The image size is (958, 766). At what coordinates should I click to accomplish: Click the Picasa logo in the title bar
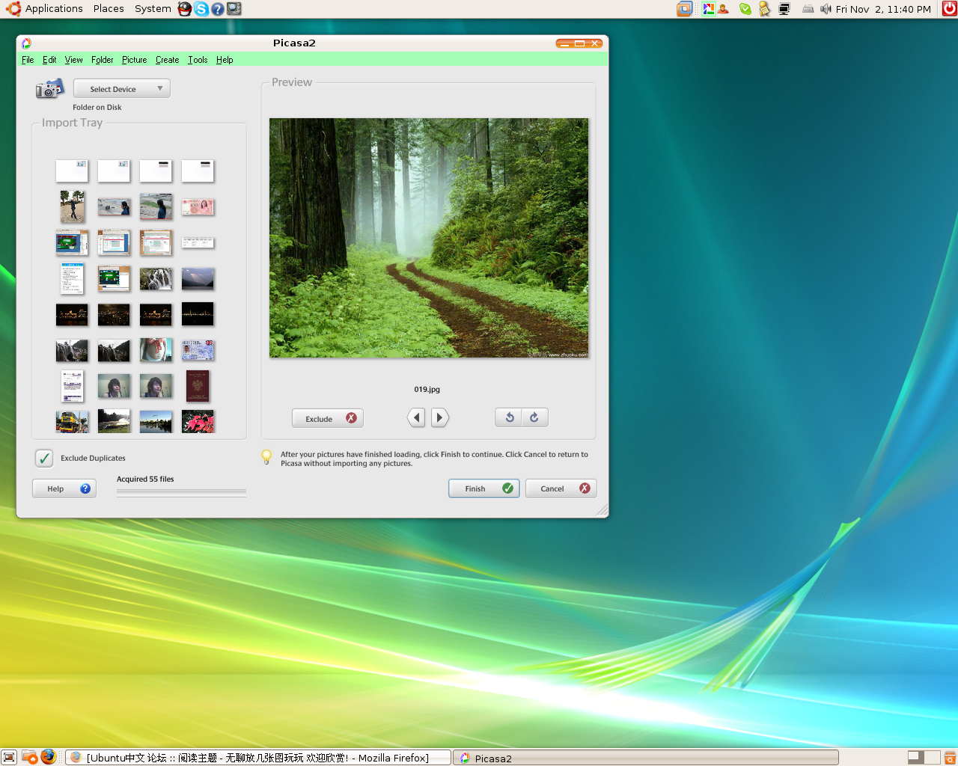tap(26, 43)
